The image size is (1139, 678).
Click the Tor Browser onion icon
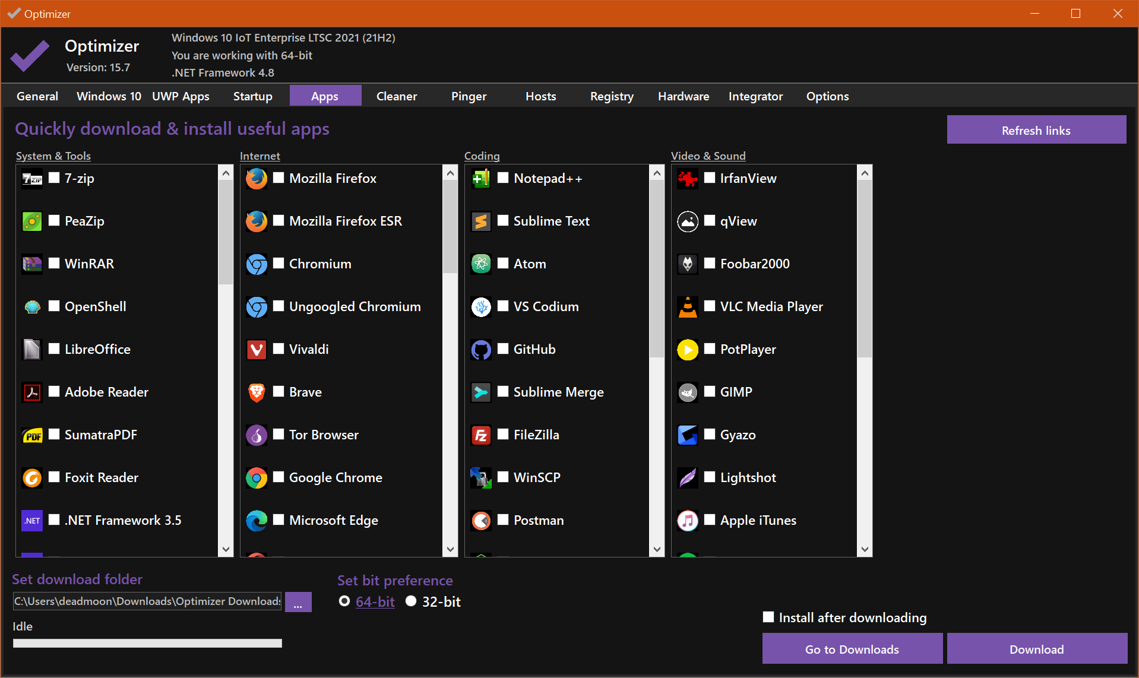(x=257, y=435)
